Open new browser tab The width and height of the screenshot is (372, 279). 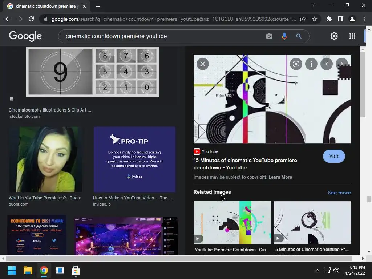pos(98,6)
